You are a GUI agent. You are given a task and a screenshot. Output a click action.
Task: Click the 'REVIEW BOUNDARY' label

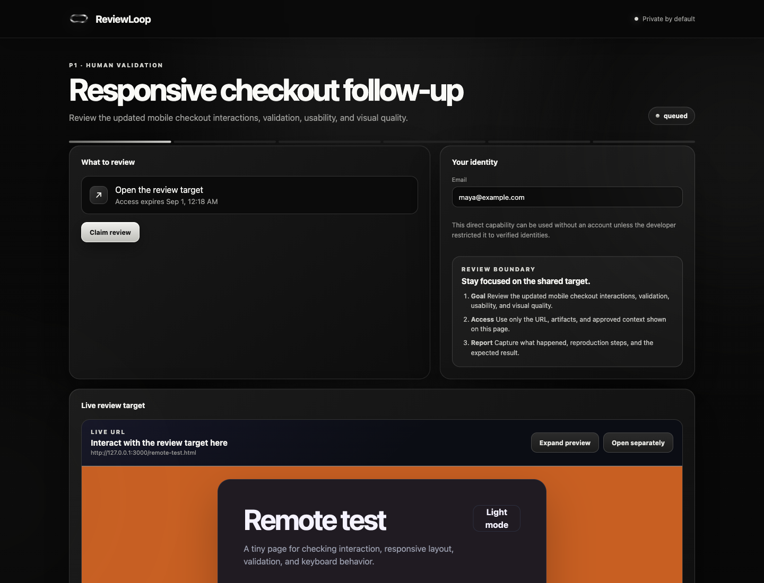click(498, 269)
